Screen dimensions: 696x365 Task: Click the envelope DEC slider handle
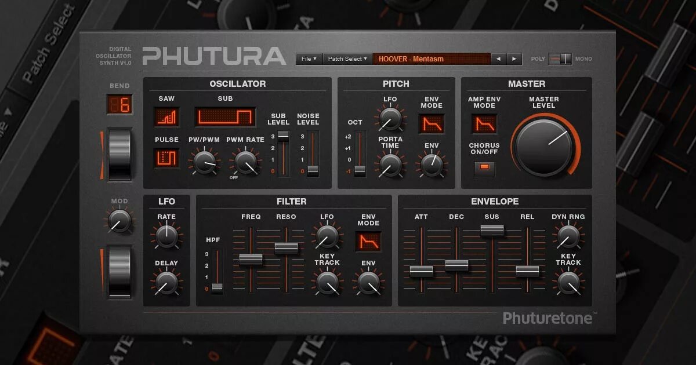tap(456, 265)
